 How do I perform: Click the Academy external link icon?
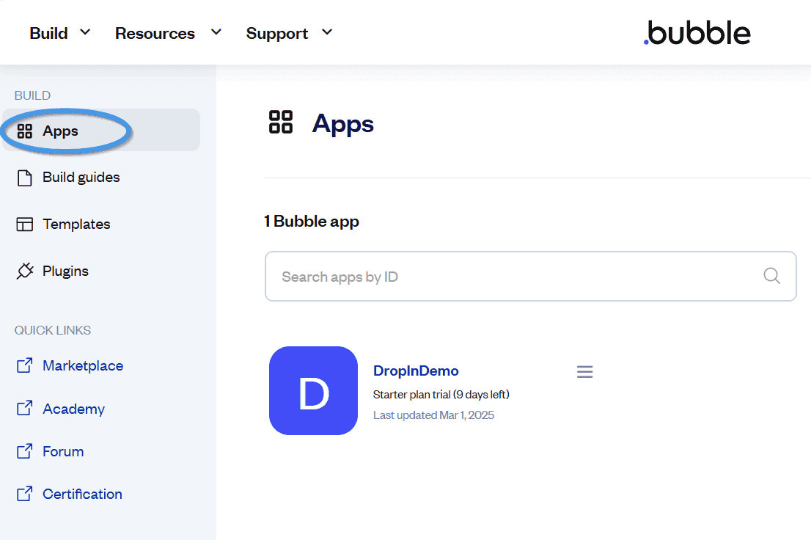[24, 408]
